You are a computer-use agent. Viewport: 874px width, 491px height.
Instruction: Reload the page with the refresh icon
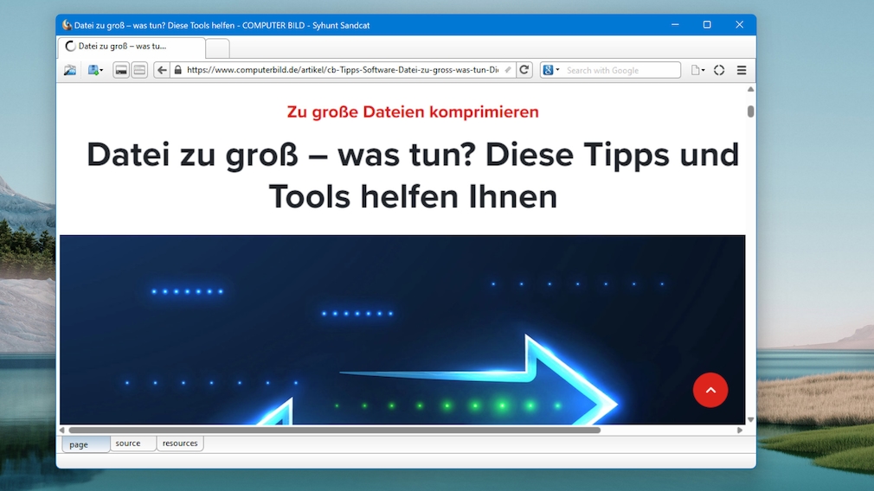pyautogui.click(x=524, y=70)
